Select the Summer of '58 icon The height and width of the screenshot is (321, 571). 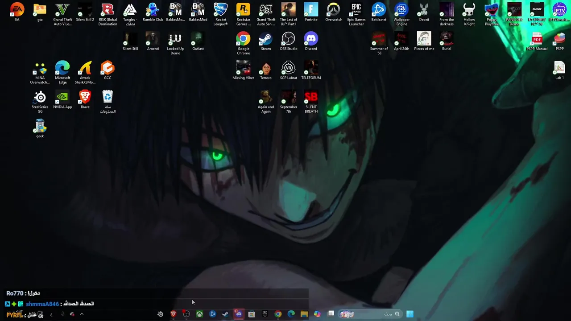pos(378,43)
